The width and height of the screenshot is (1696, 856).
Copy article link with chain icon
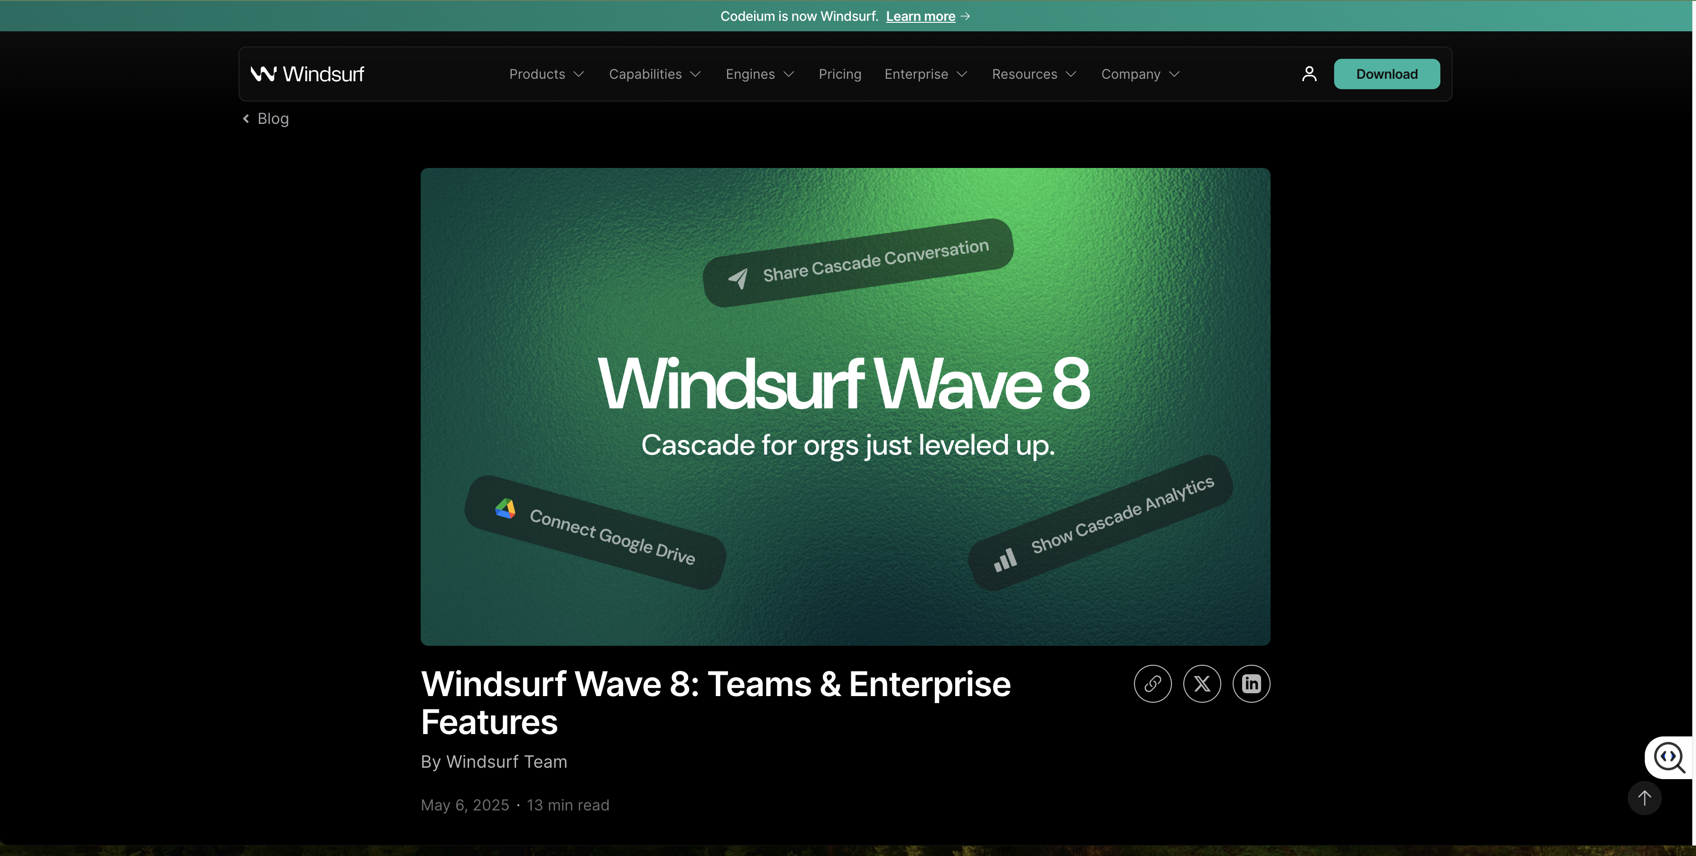pos(1152,683)
